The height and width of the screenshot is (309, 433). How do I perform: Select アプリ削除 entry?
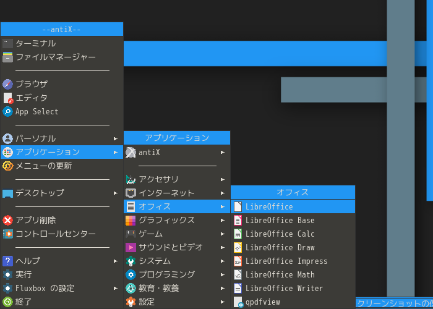tap(62, 220)
